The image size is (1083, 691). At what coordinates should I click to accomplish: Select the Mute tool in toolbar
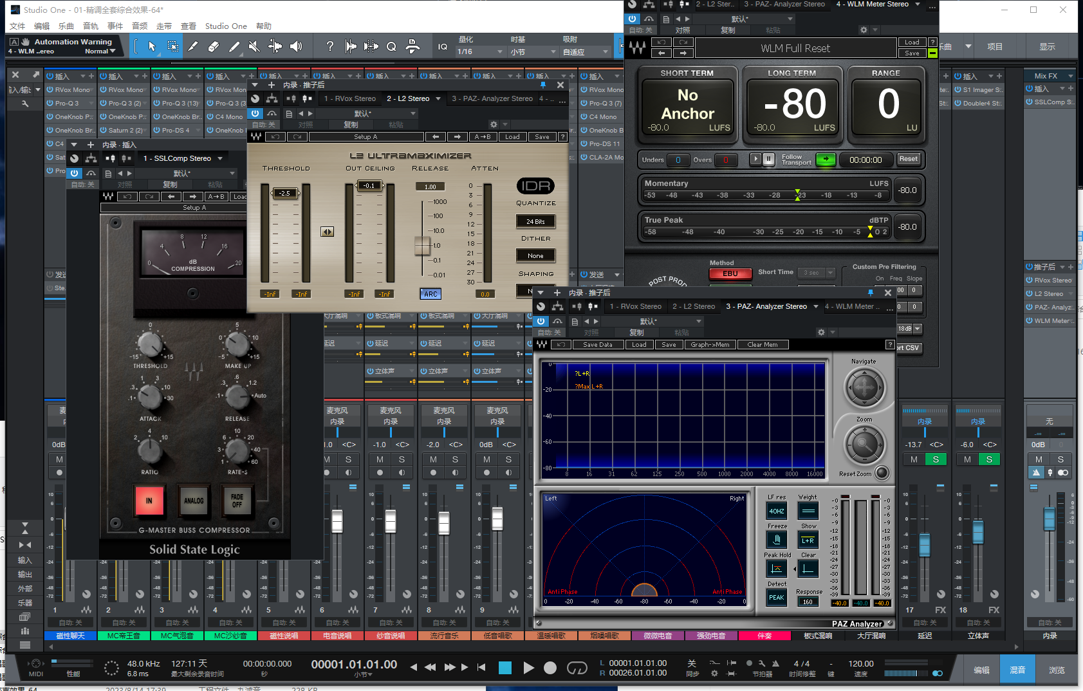coord(254,46)
